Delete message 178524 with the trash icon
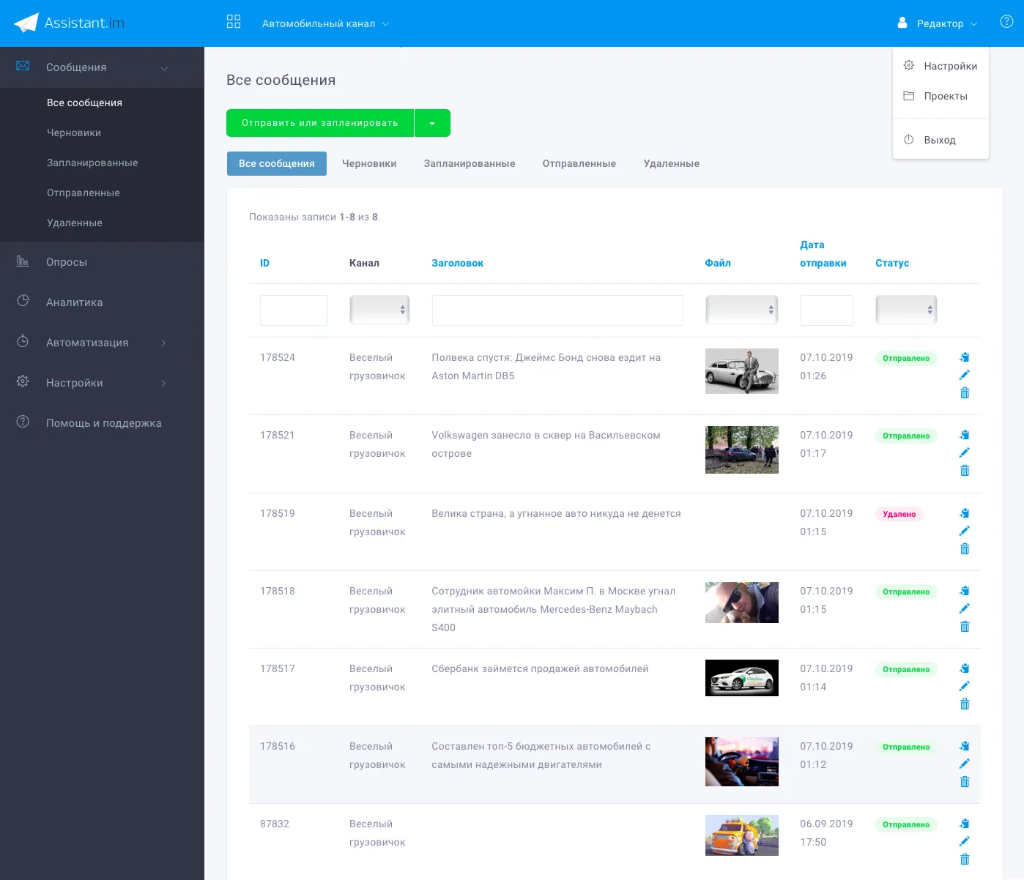Image resolution: width=1024 pixels, height=880 pixels. pyautogui.click(x=965, y=393)
